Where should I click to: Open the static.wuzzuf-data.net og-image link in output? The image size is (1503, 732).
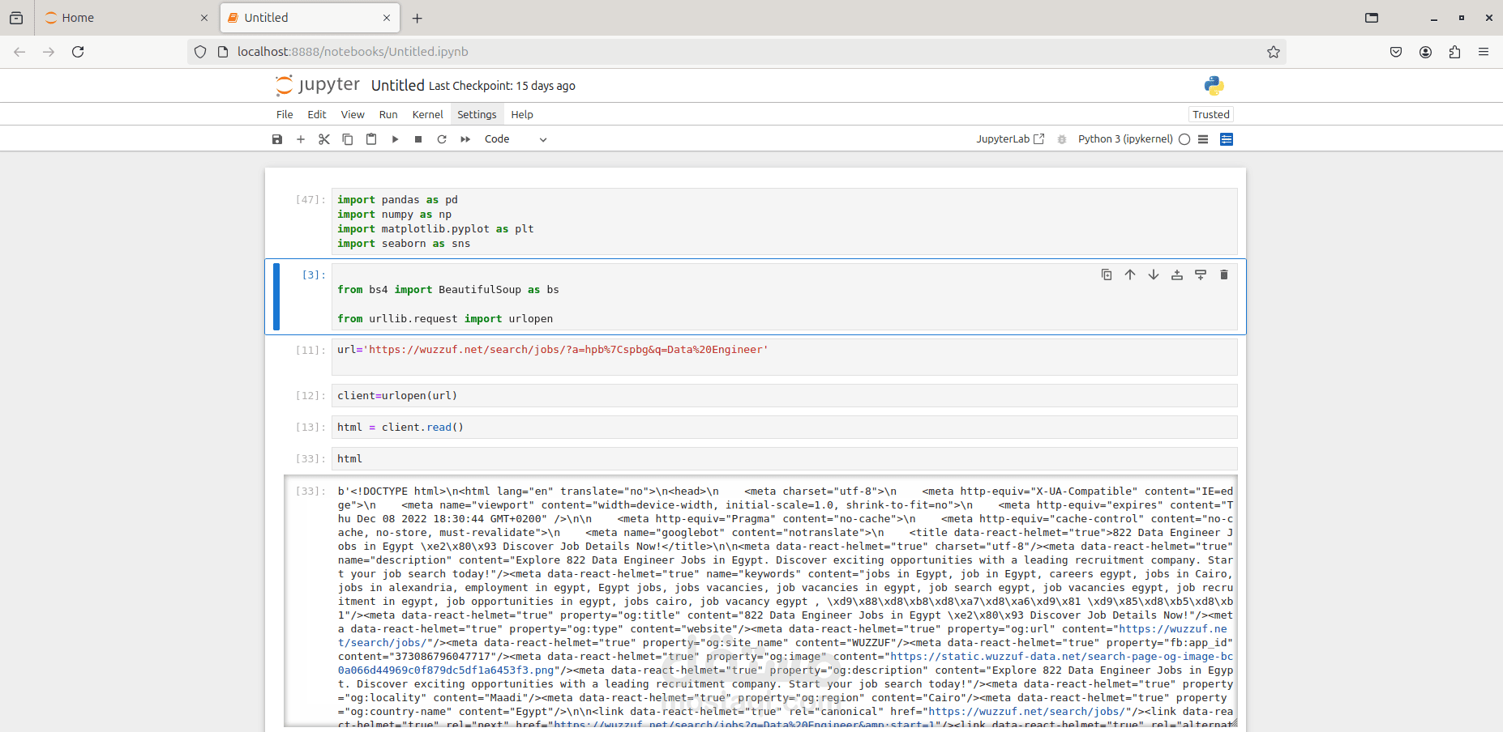coord(786,663)
